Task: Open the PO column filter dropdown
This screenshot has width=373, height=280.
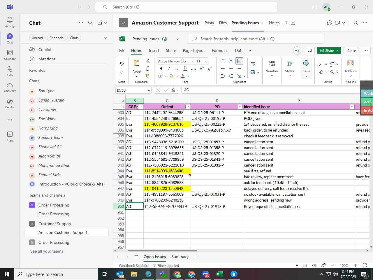Action: [240, 107]
